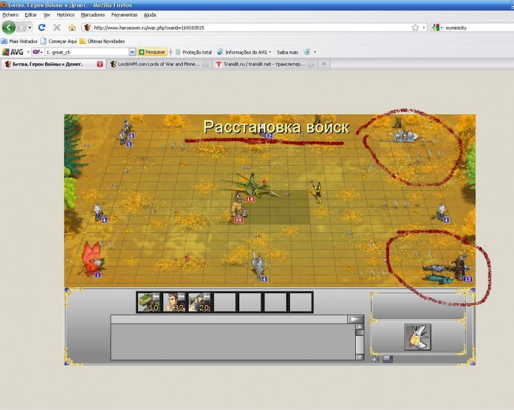Viewport: 514px width, 410px height.
Task: Select the lizard rider slot showing 10
Action: coord(148,302)
